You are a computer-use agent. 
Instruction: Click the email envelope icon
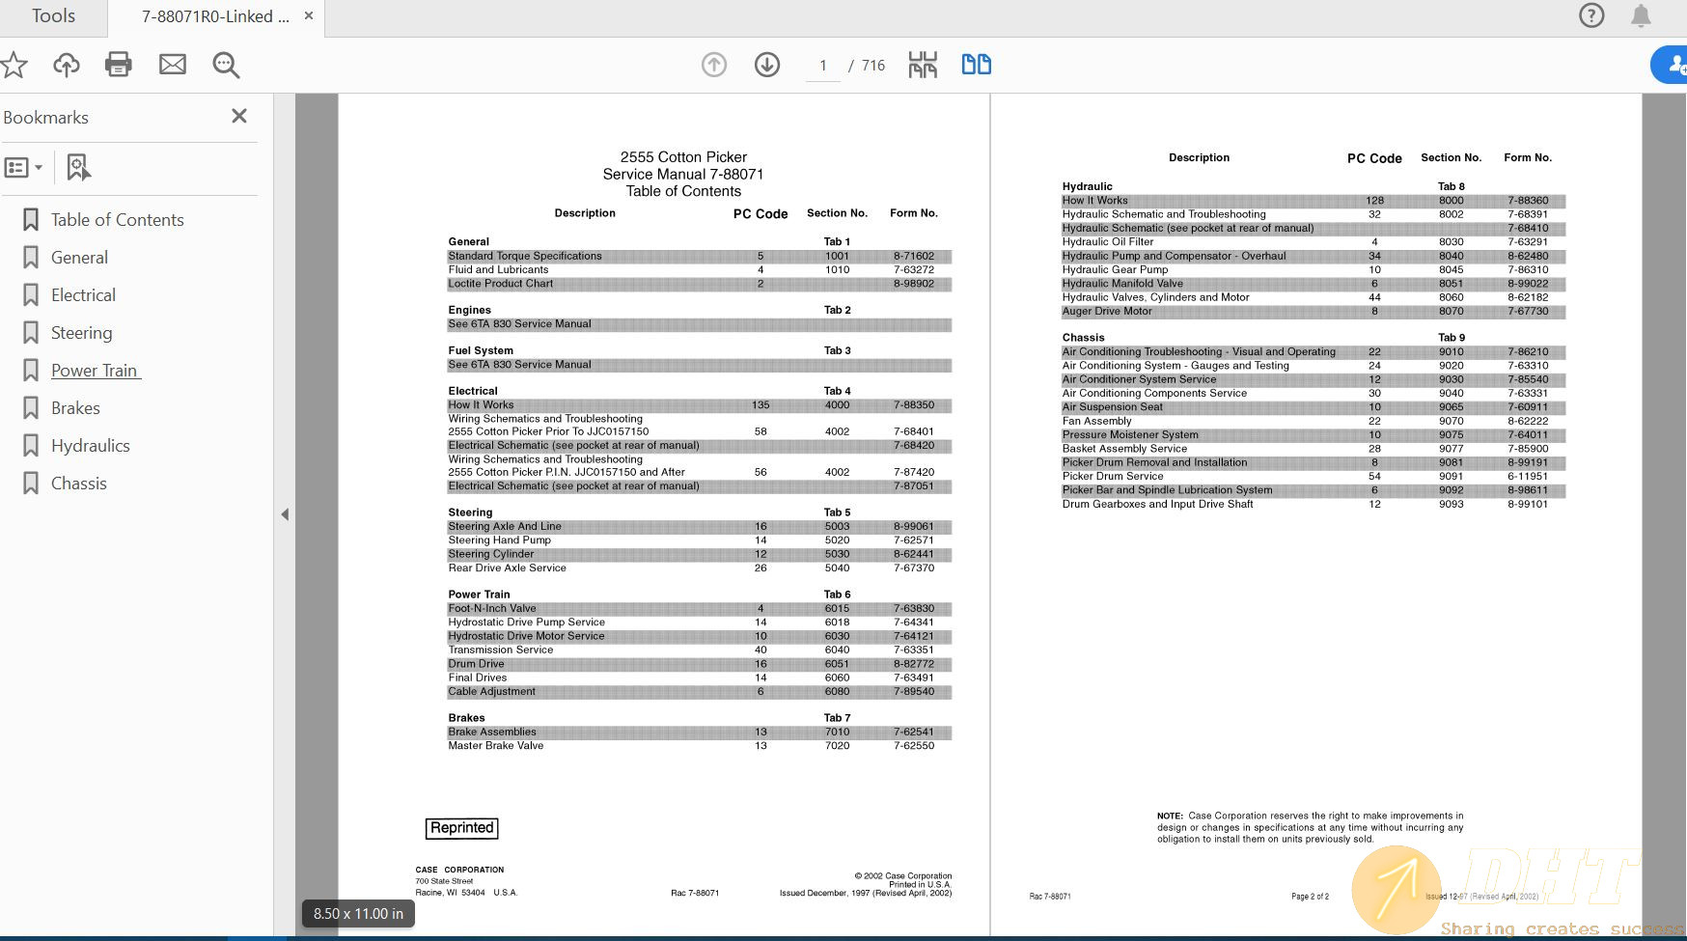coord(173,65)
